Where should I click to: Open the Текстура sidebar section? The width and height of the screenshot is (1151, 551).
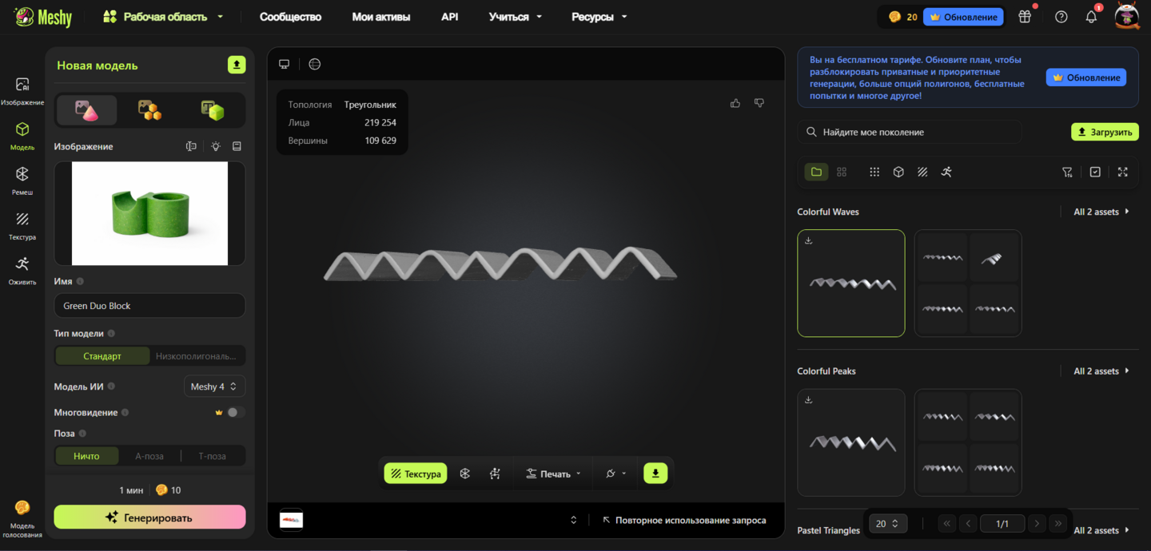pos(22,225)
